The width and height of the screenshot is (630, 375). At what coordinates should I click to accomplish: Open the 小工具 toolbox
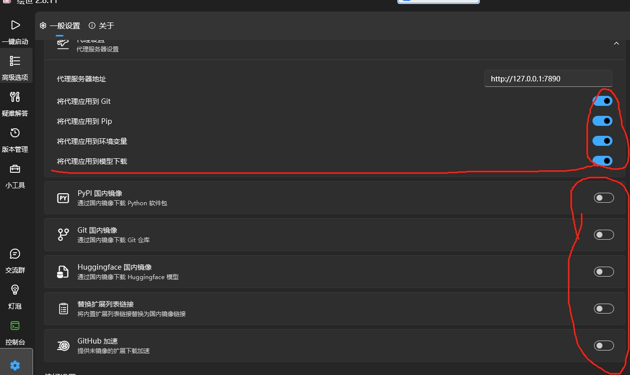[15, 174]
